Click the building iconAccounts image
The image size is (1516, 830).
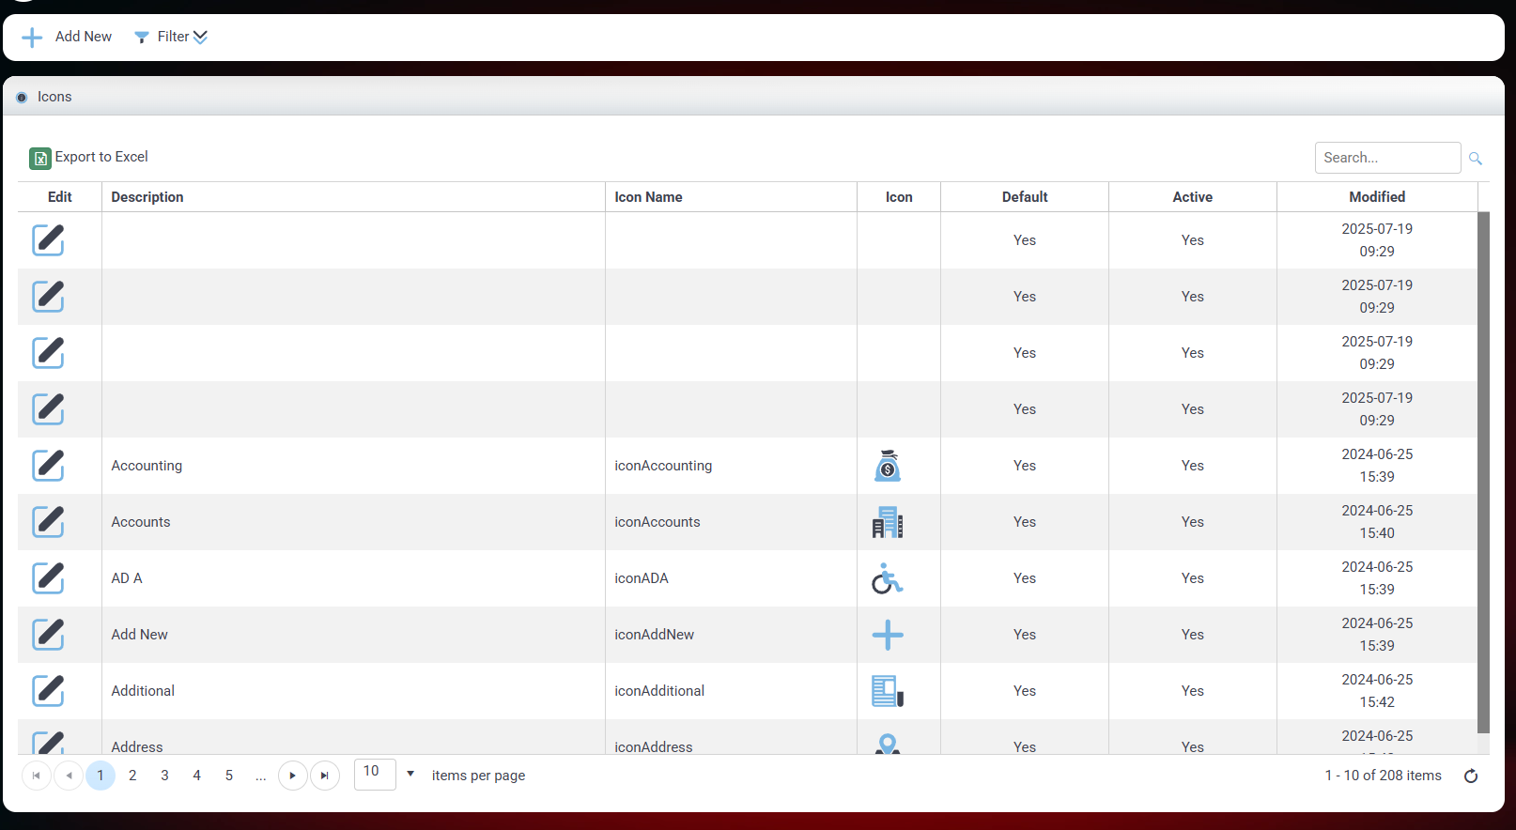click(887, 523)
